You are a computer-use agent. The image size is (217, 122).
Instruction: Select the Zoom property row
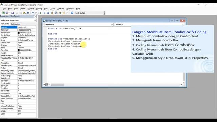click(18, 114)
